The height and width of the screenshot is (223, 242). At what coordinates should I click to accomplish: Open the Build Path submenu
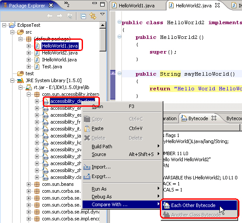123,147
